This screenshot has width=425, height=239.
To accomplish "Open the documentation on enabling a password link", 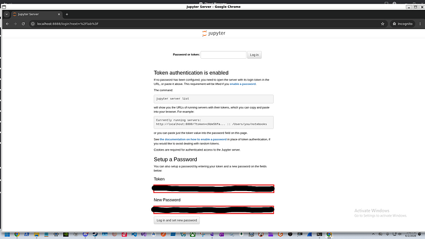I will pyautogui.click(x=193, y=140).
